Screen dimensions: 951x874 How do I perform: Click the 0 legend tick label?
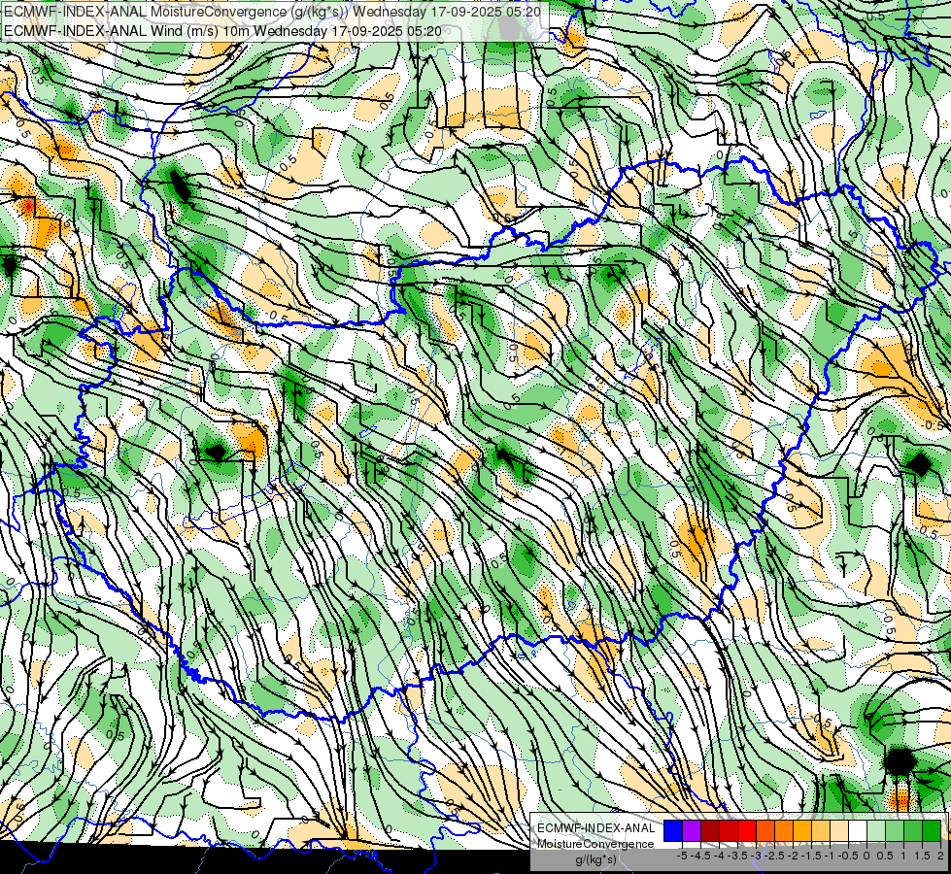point(866,856)
